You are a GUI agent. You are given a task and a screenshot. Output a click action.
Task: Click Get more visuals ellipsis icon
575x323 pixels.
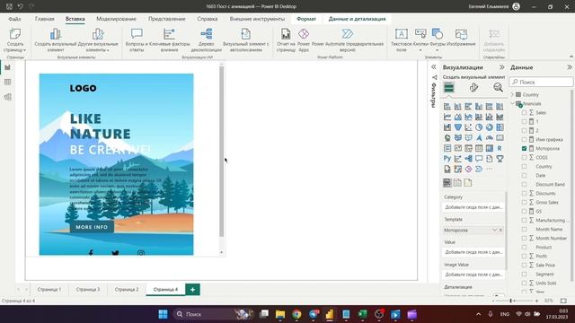(489, 170)
